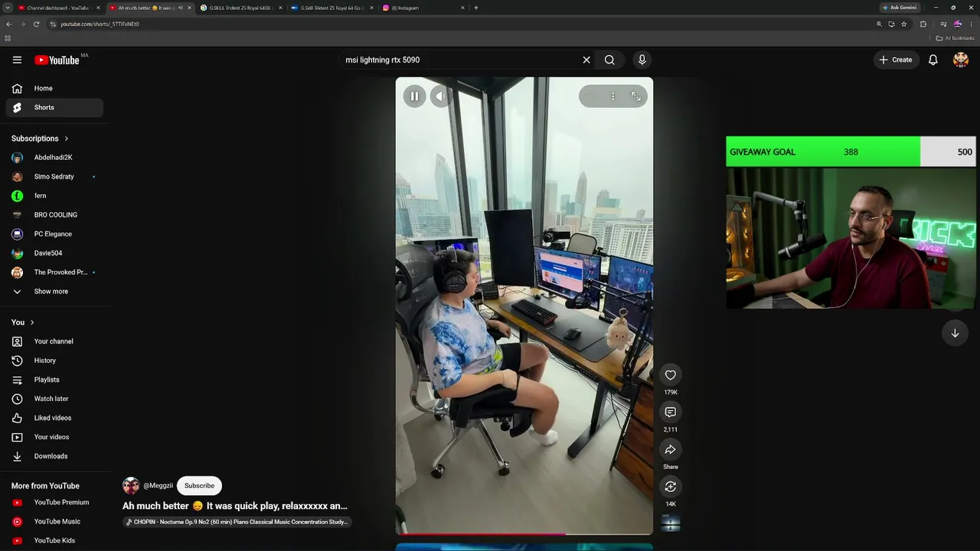Seek on the Short's red progress bar
The height and width of the screenshot is (551, 980).
(x=524, y=533)
